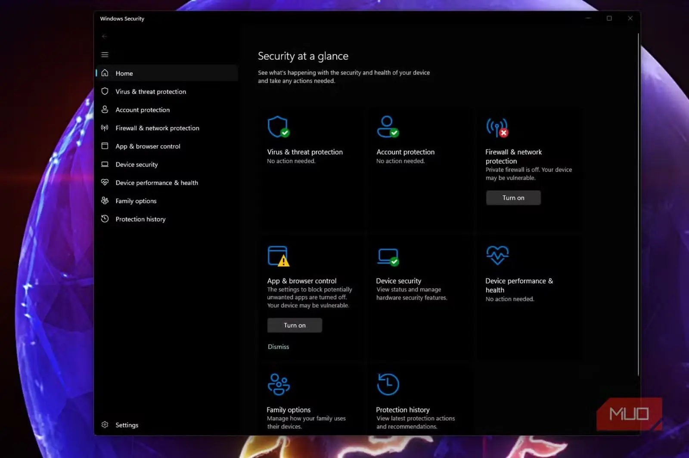Click 'Manage how your family uses their devices' text

(x=306, y=422)
